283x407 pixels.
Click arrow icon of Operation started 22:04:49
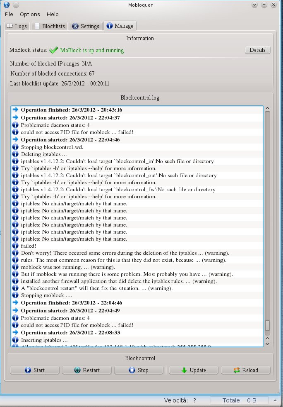[15, 310]
